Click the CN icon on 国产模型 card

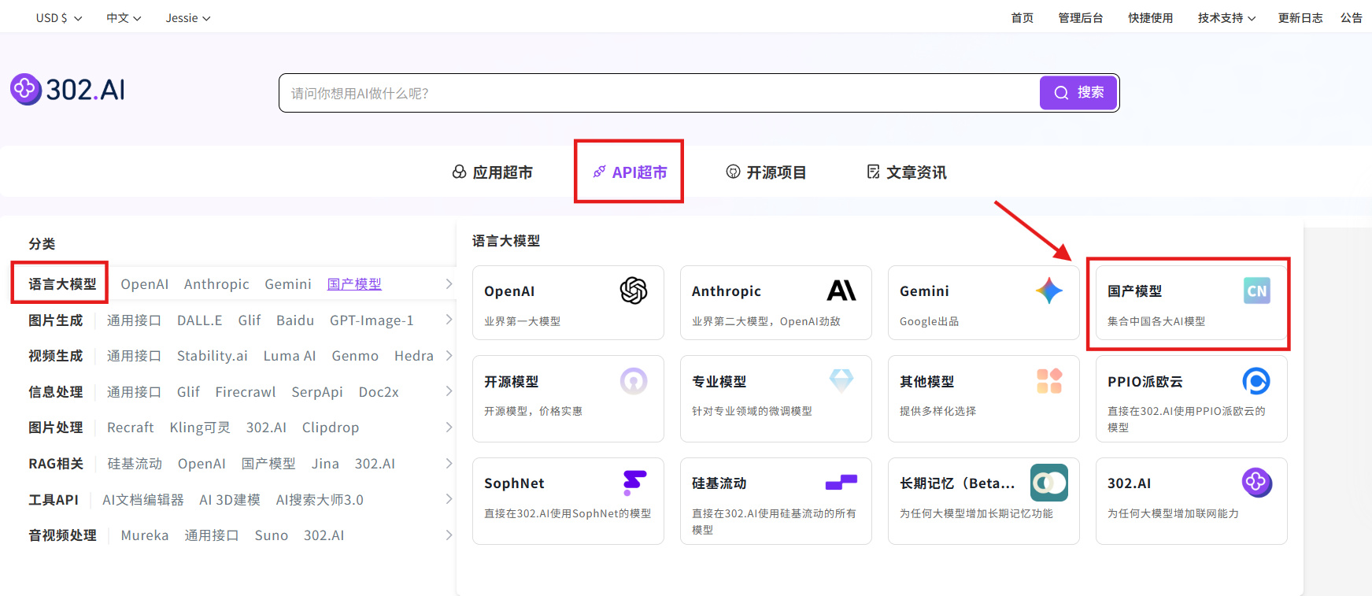coord(1257,291)
